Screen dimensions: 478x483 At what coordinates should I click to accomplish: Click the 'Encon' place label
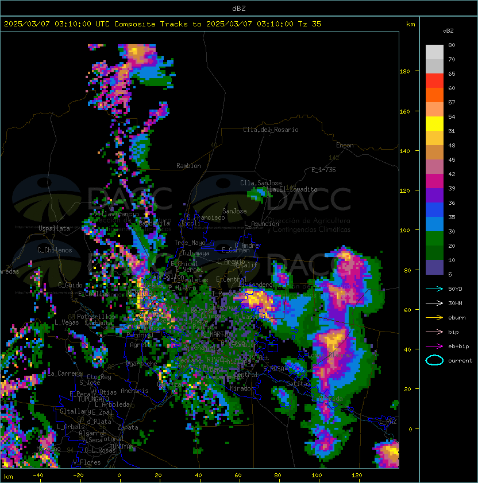[345, 145]
